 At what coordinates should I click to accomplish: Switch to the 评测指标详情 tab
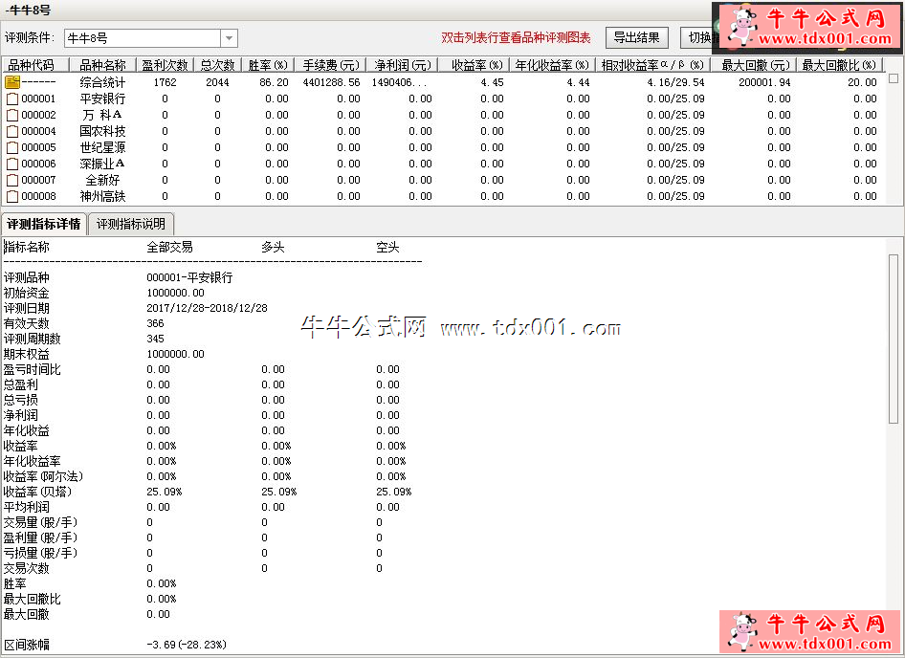point(44,224)
